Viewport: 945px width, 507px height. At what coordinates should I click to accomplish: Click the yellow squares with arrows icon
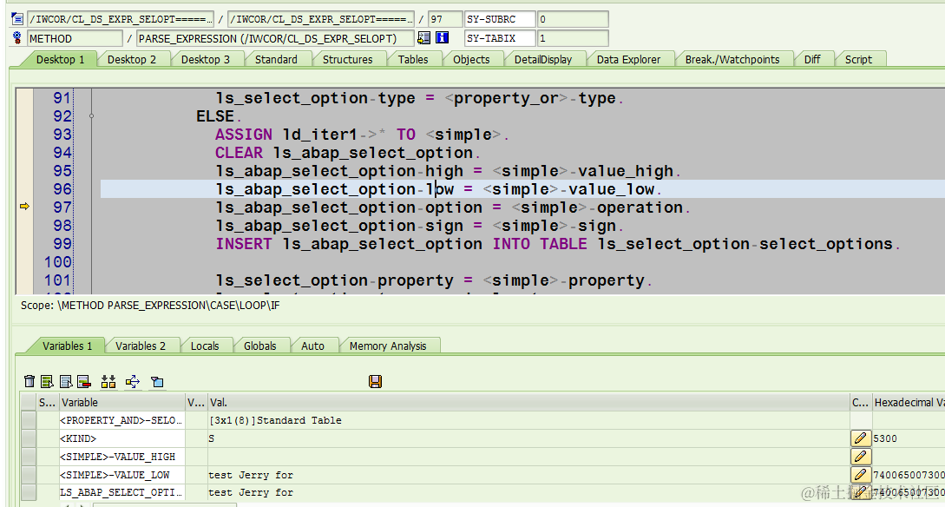pos(108,381)
